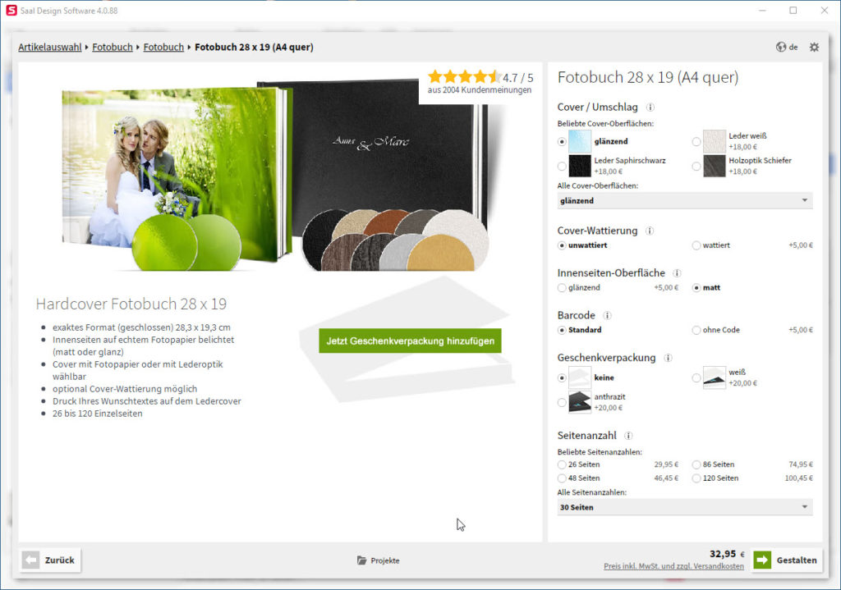
Task: Click the green arrow on Gestalten
Action: tap(762, 560)
